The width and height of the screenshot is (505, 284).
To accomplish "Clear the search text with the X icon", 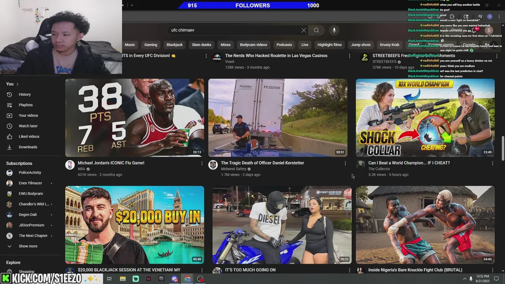I will (304, 30).
